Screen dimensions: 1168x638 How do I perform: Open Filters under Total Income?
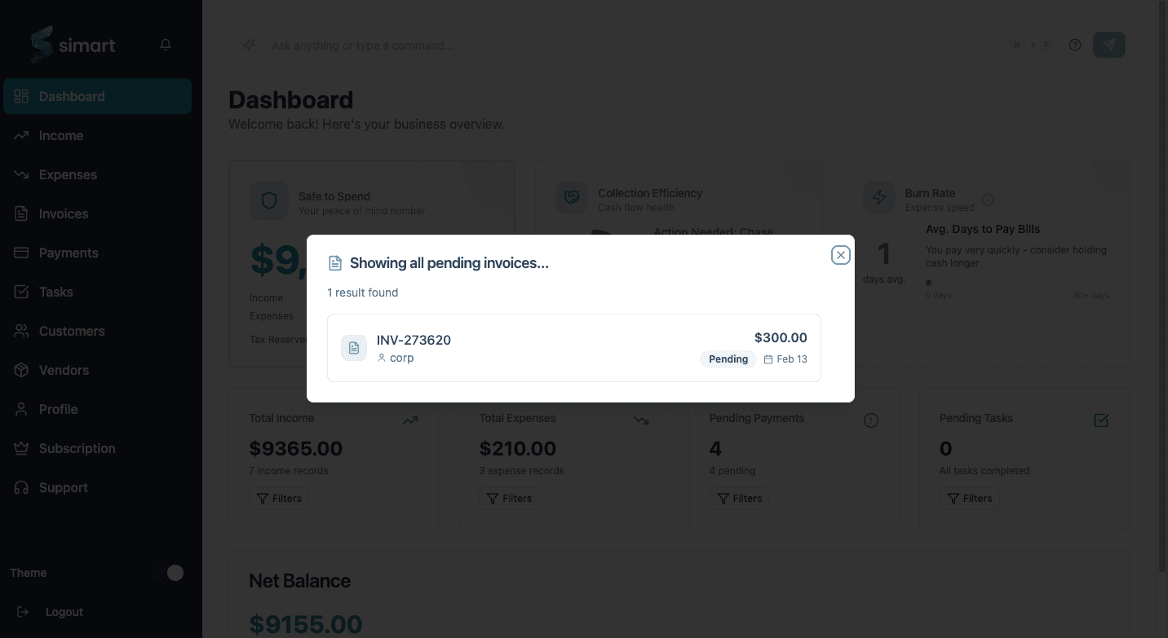[x=279, y=498]
